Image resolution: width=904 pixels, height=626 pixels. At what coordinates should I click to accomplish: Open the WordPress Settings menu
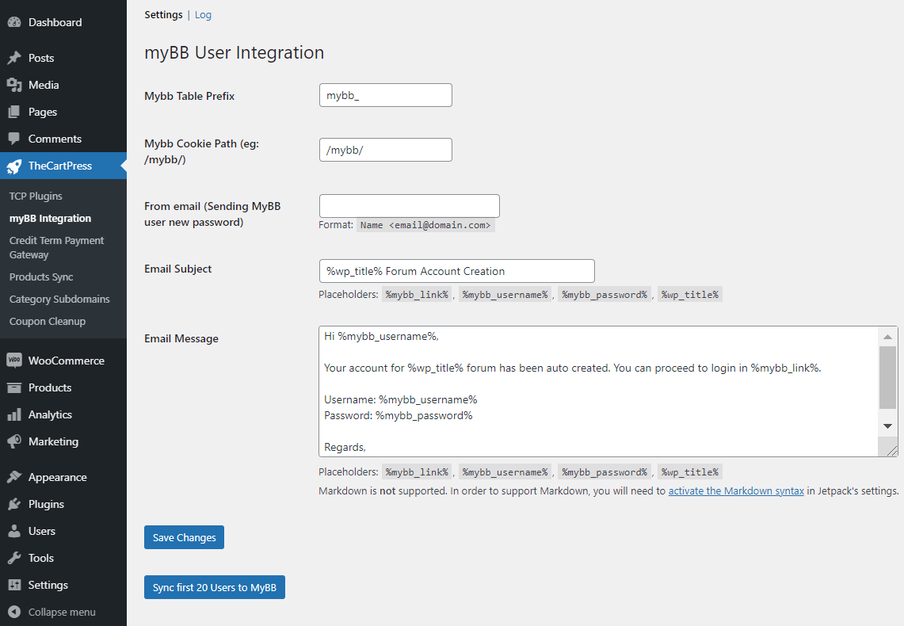click(63, 585)
